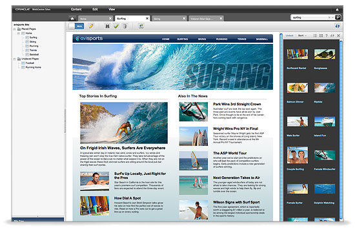355x237 pixels.
Task: Open the Edit menu
Action: tap(95, 9)
